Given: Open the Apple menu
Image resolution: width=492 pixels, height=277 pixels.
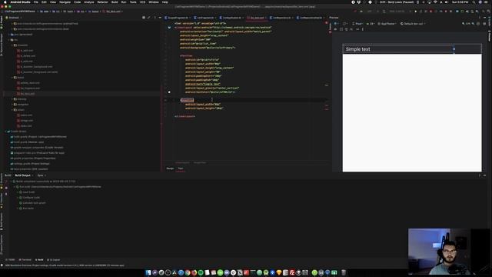Looking at the screenshot, I should click(5, 2).
